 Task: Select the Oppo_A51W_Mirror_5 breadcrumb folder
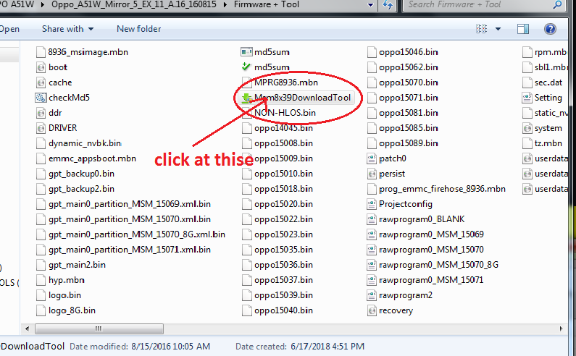pos(134,5)
